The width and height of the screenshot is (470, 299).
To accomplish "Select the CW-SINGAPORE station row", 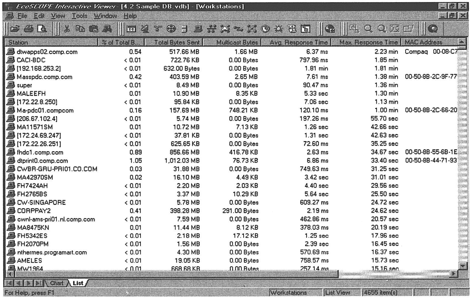I will tap(41, 203).
